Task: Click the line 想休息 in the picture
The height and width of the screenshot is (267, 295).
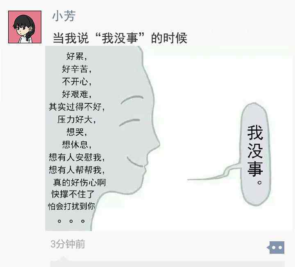Action: click(x=77, y=144)
